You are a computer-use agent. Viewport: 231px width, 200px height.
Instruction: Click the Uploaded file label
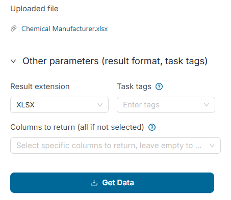(x=34, y=9)
